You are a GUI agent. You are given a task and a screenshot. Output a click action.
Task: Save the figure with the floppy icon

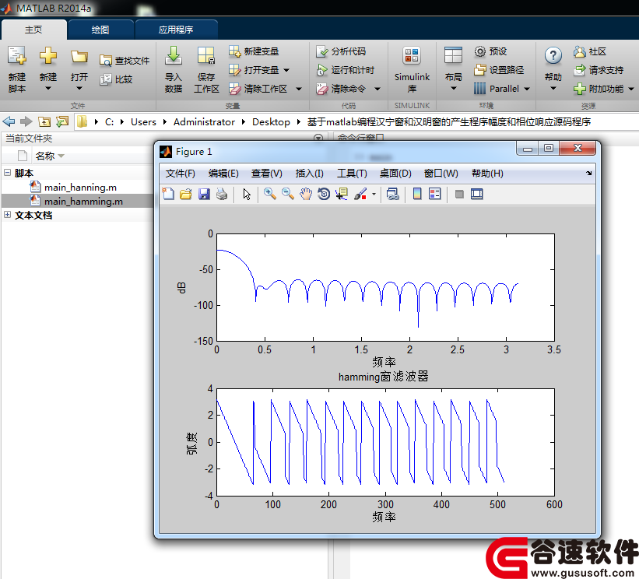coord(204,194)
